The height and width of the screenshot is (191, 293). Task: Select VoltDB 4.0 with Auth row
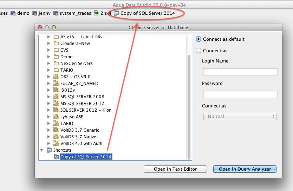81,143
